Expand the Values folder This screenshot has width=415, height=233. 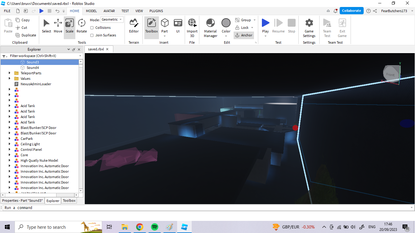point(9,79)
